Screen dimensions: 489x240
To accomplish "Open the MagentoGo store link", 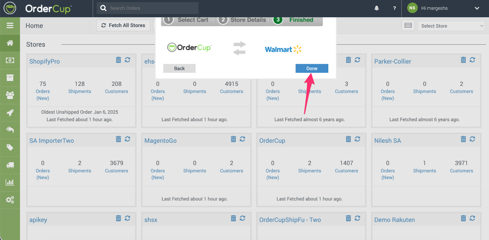I will pyautogui.click(x=160, y=141).
